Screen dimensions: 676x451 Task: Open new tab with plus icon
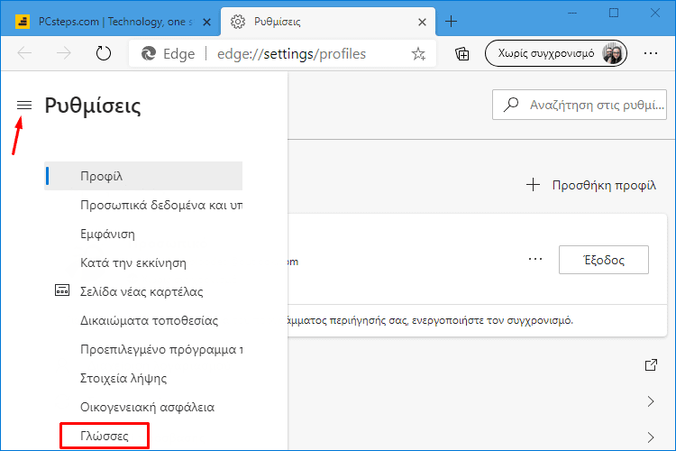(451, 21)
